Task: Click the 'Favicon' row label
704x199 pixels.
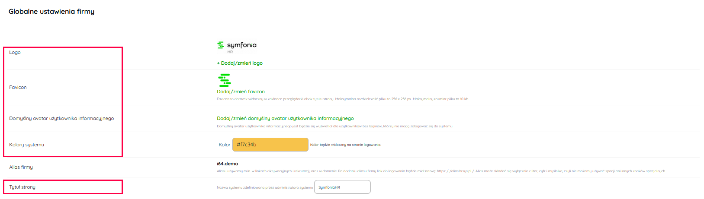Action: (x=18, y=87)
